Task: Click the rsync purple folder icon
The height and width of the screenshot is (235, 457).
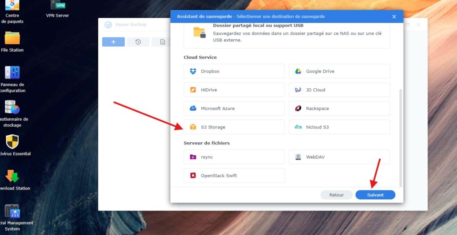Action: coord(193,157)
